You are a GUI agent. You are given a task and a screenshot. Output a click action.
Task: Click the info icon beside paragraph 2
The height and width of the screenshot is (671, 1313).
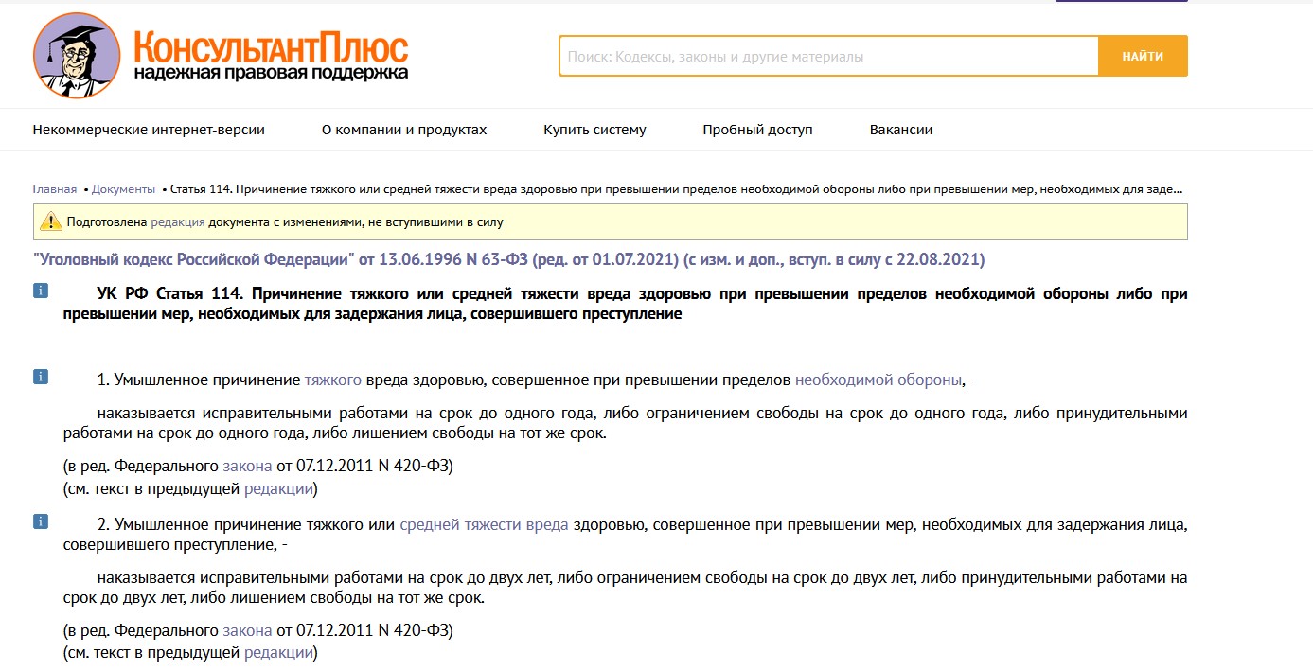point(41,521)
